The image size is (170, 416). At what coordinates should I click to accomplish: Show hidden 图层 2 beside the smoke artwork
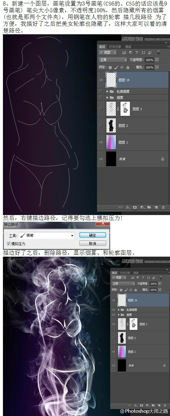[x=114, y=338]
